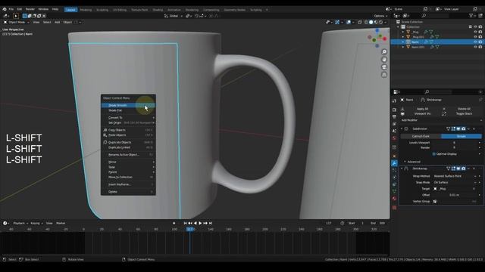485x272 pixels.
Task: Open Wrap Method dropdown Nearest Surface Point
Action: click(x=455, y=176)
